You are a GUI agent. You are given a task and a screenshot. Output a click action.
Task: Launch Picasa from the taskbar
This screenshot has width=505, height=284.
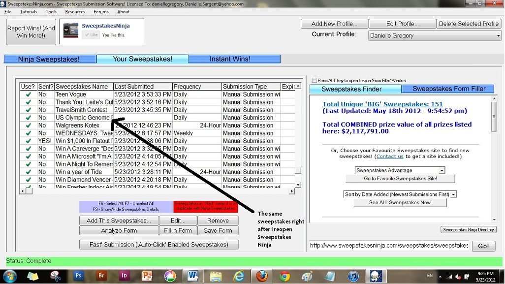(x=170, y=276)
